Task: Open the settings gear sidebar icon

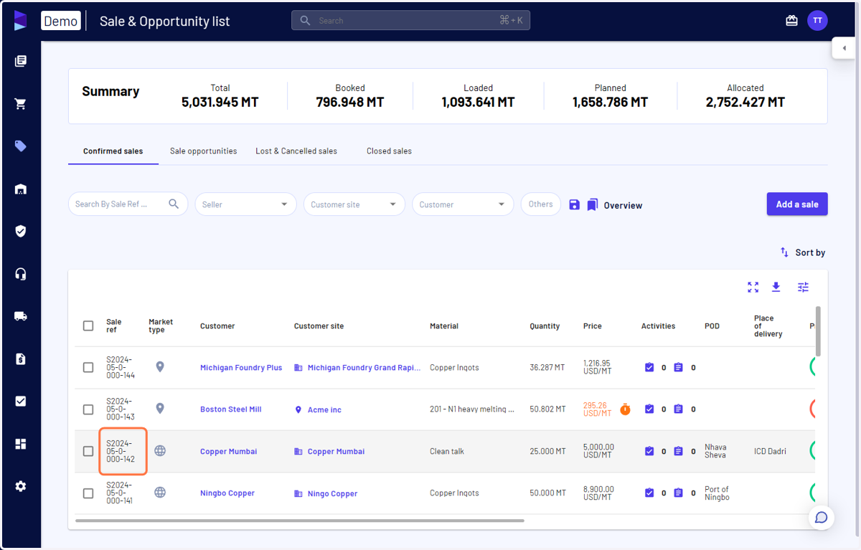Action: click(21, 486)
